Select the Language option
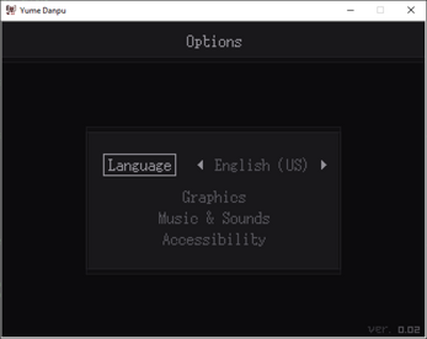 point(140,165)
